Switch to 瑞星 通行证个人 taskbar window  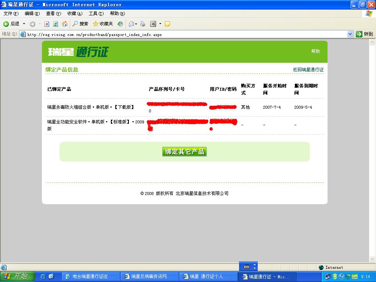pyautogui.click(x=208, y=276)
